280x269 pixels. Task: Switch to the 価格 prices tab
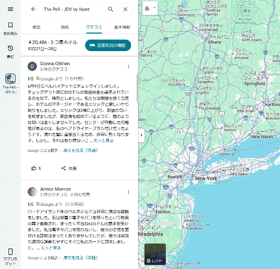tap(64, 27)
